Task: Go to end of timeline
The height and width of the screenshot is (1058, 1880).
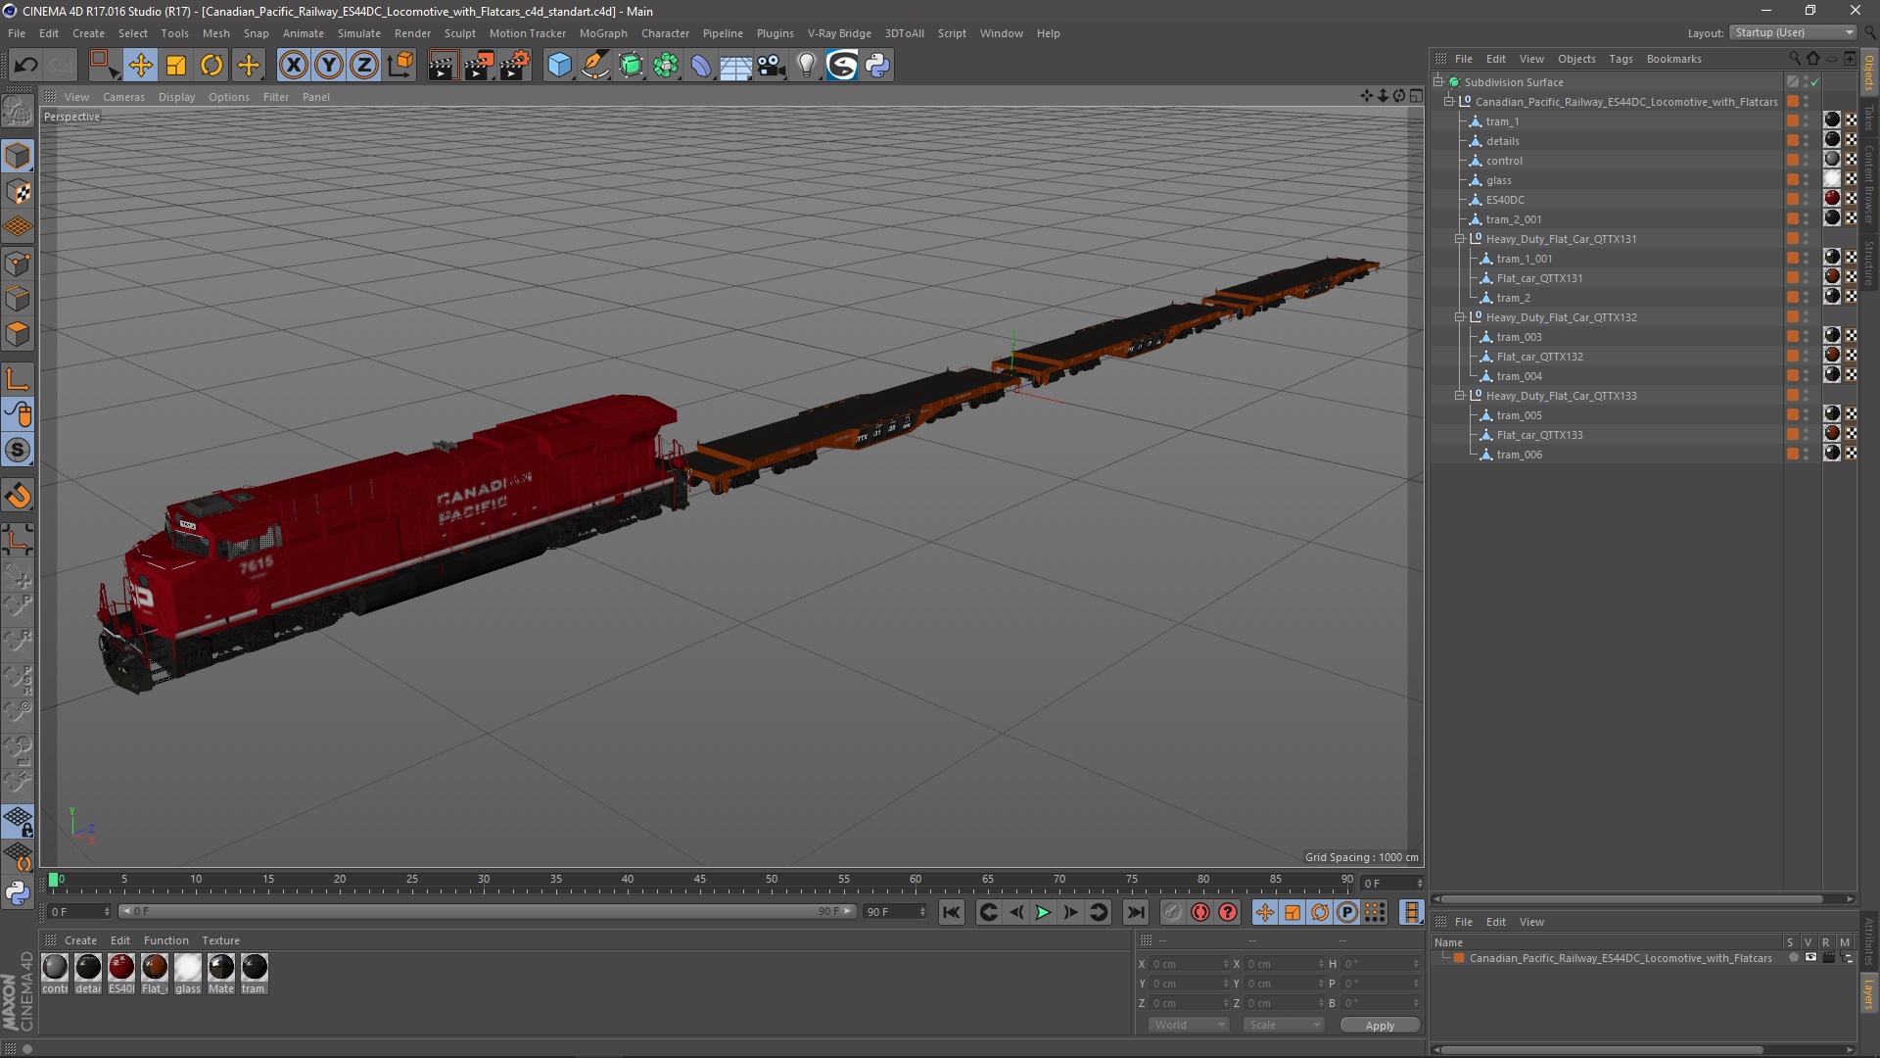Action: [1135, 912]
